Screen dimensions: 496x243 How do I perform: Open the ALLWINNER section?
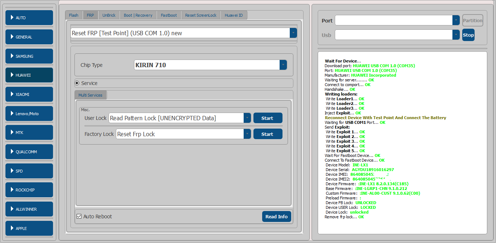[x=29, y=209]
